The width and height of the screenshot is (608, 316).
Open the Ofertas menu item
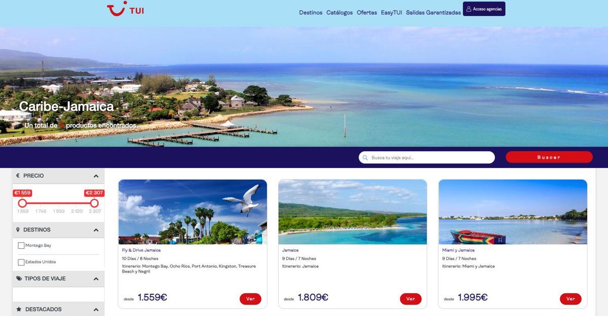[x=367, y=13]
